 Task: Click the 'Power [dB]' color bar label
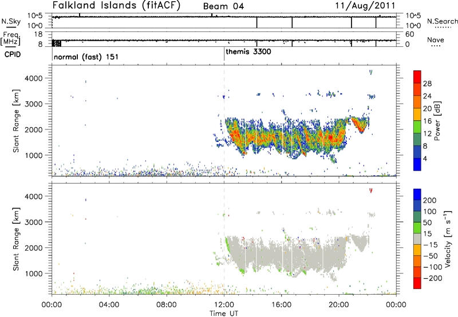tap(437, 121)
